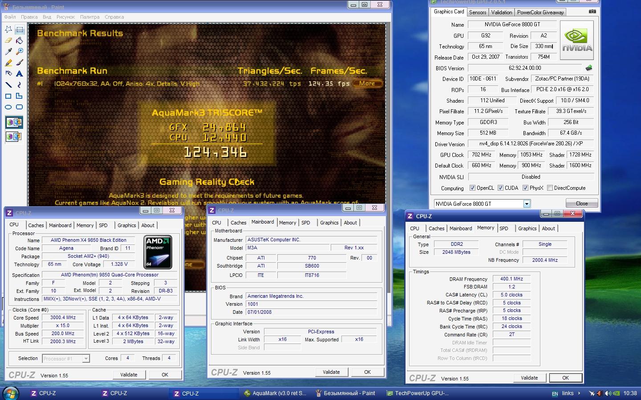Switch to TechPowerUp GPU-Z taskbar button
The width and height of the screenshot is (641, 400).
coord(418,393)
